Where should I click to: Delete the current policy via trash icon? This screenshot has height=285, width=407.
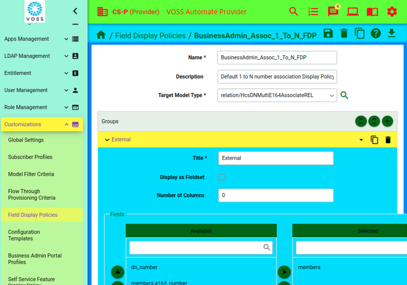(x=344, y=33)
